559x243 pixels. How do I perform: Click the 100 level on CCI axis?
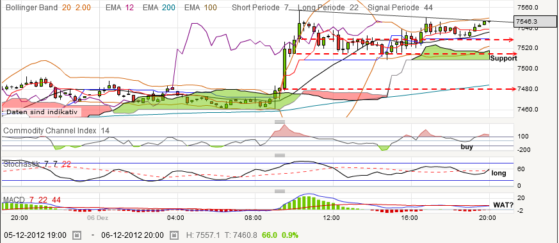click(523, 137)
